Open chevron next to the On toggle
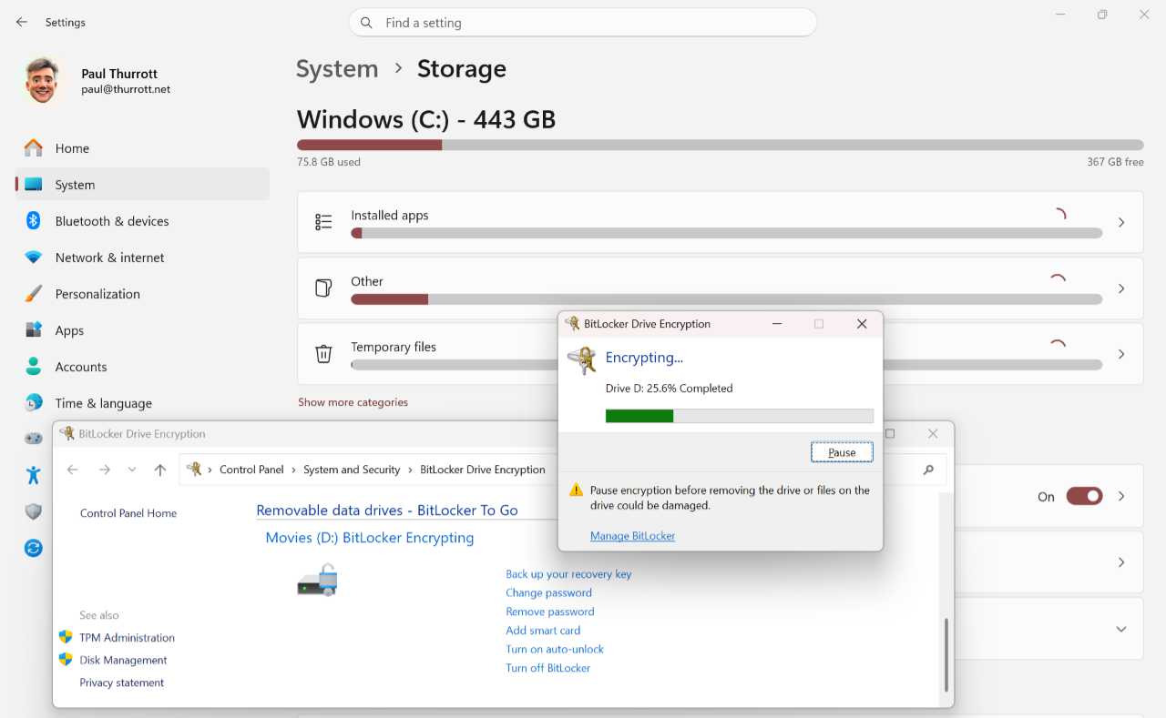Screen dimensions: 1166x718 [1121, 496]
